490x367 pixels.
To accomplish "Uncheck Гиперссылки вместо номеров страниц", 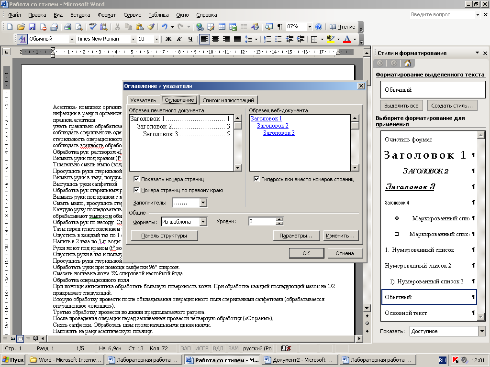I will point(256,179).
